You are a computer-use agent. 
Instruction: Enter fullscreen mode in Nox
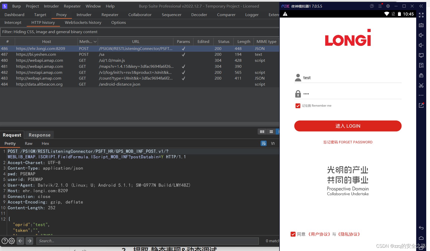421,15
